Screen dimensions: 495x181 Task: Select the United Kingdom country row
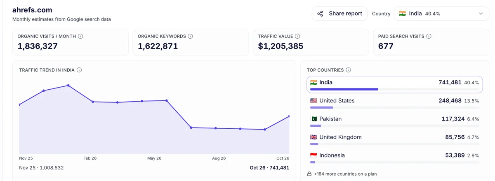[395, 139]
